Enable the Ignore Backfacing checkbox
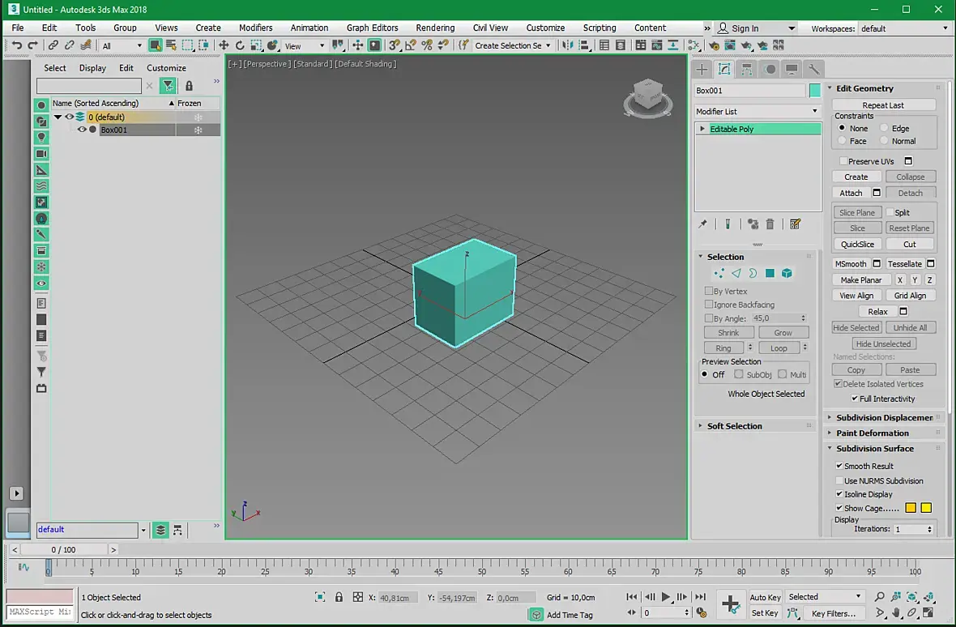956x627 pixels. pos(709,305)
